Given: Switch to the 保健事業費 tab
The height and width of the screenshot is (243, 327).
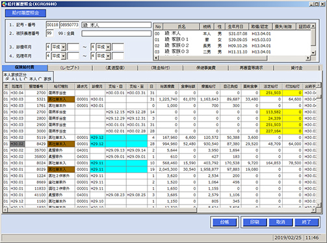Looking at the screenshot, I should pos(206,68).
